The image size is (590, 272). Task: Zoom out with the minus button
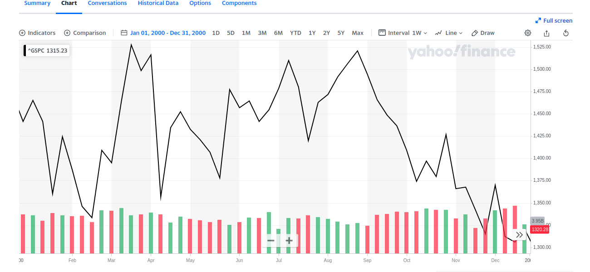pyautogui.click(x=271, y=241)
